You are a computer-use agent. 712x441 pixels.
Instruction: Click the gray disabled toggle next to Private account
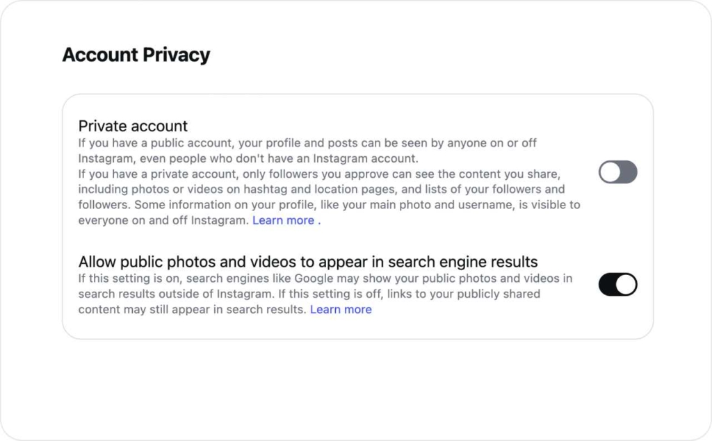[x=617, y=172]
